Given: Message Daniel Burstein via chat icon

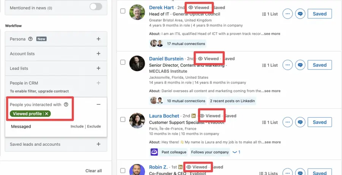Looking at the screenshot, I should [x=300, y=65].
